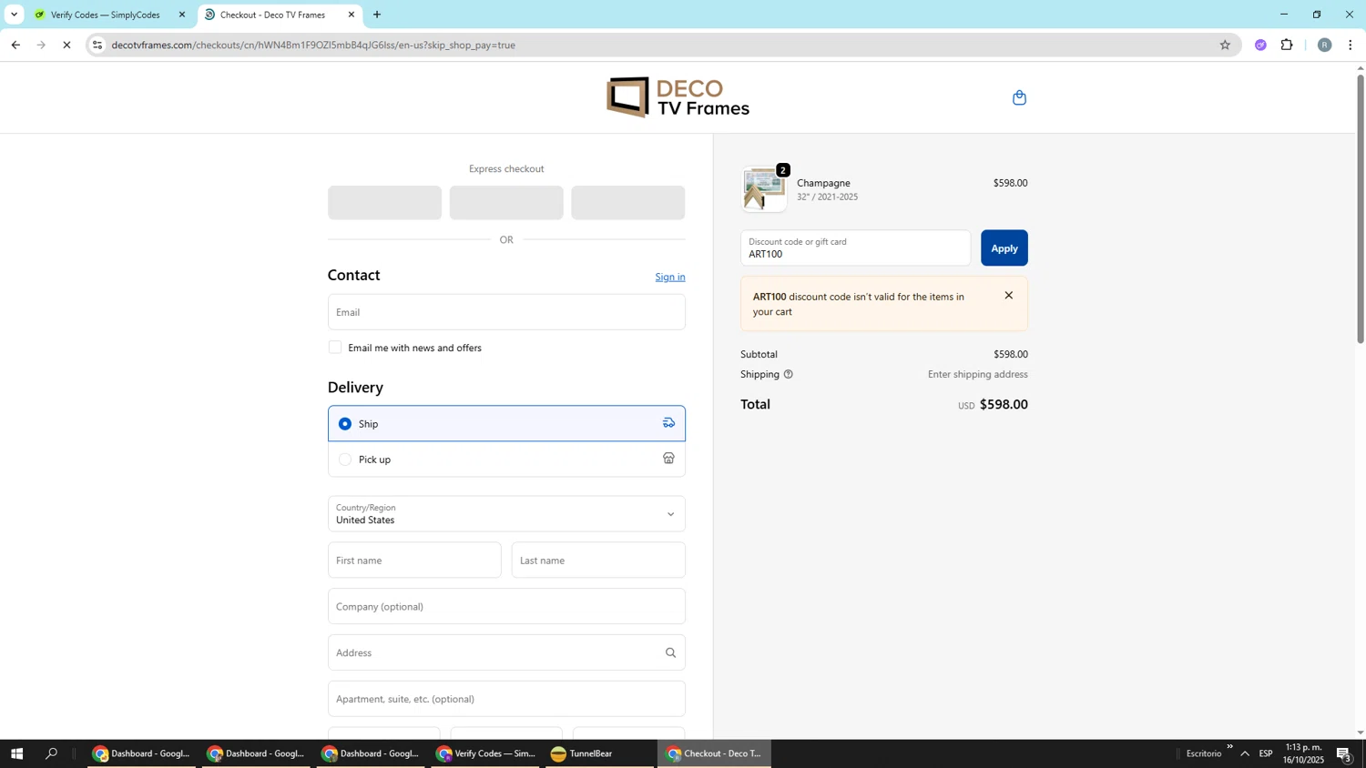Click the third Express checkout button placeholder

pyautogui.click(x=628, y=203)
